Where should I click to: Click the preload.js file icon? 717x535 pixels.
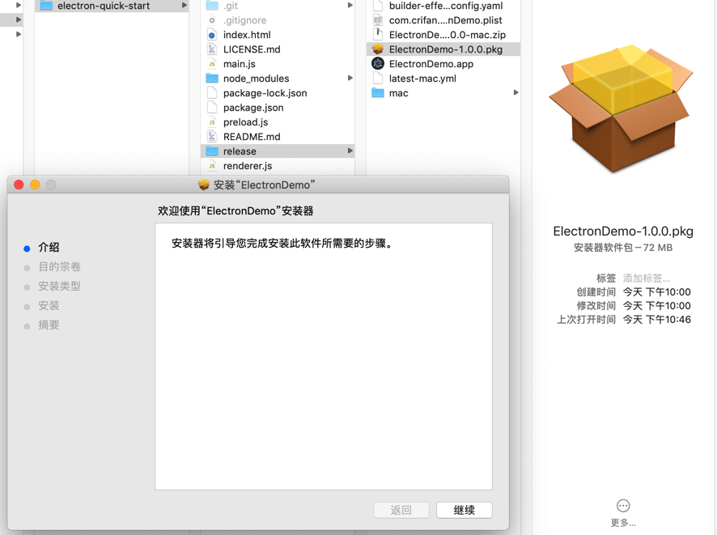point(212,122)
